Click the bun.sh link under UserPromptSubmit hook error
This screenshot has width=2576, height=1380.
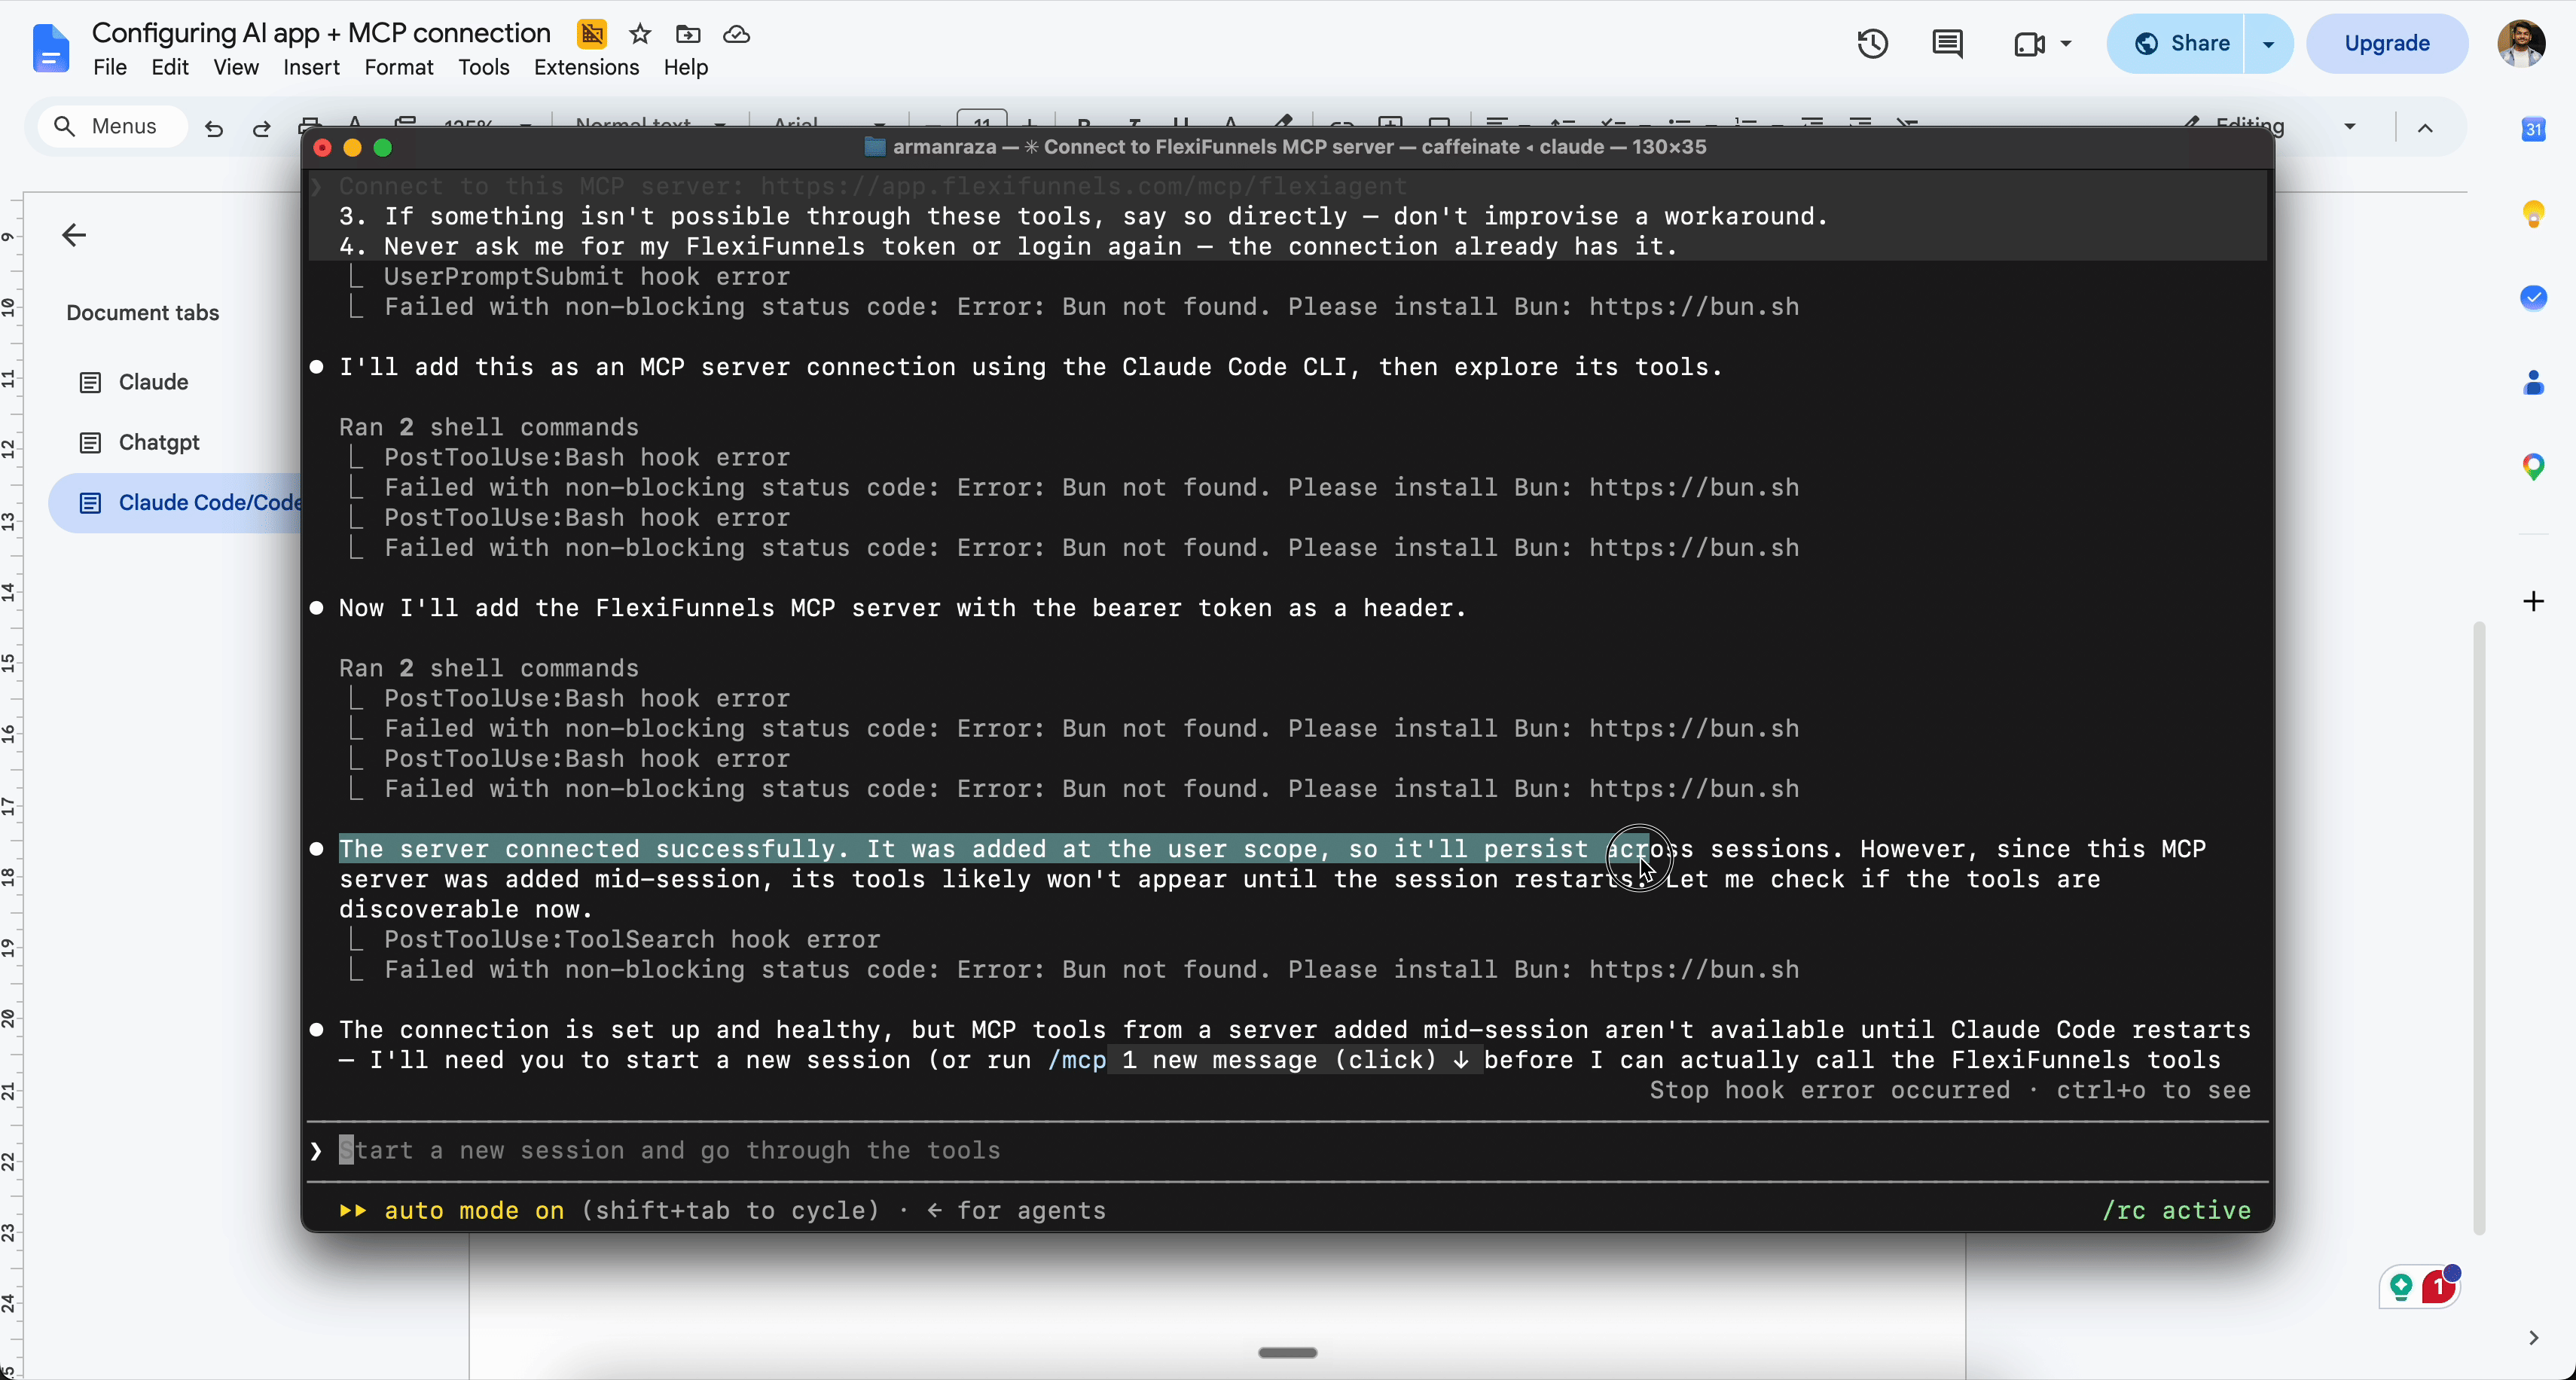coord(1694,307)
